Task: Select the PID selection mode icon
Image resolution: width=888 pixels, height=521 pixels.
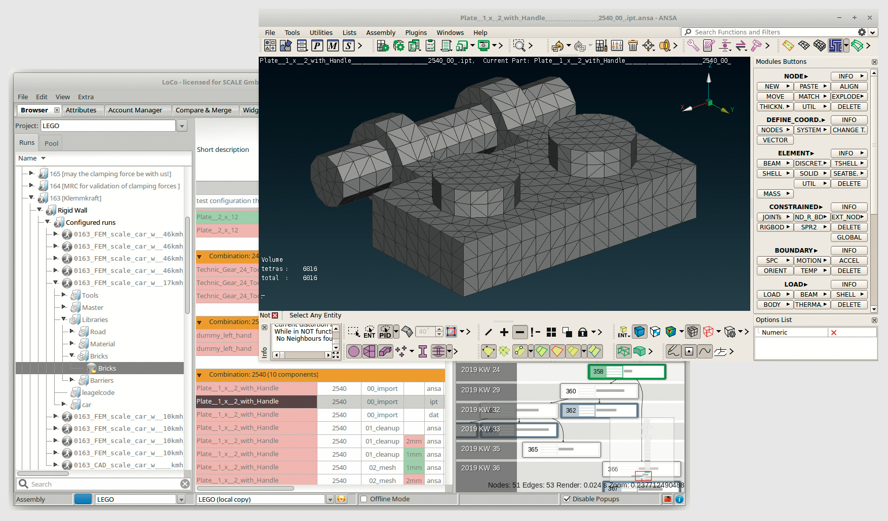Action: pyautogui.click(x=385, y=332)
